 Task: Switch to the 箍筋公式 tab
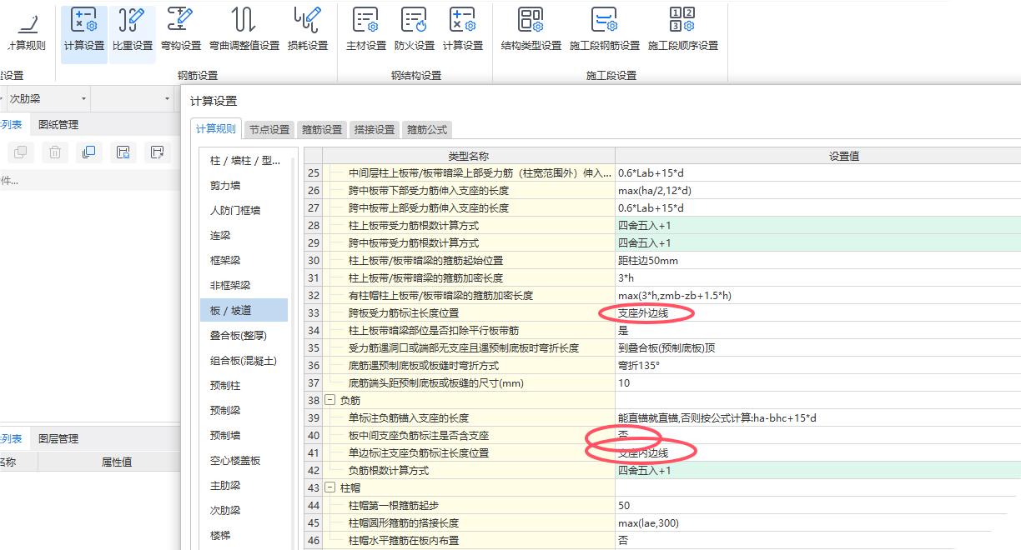point(426,129)
